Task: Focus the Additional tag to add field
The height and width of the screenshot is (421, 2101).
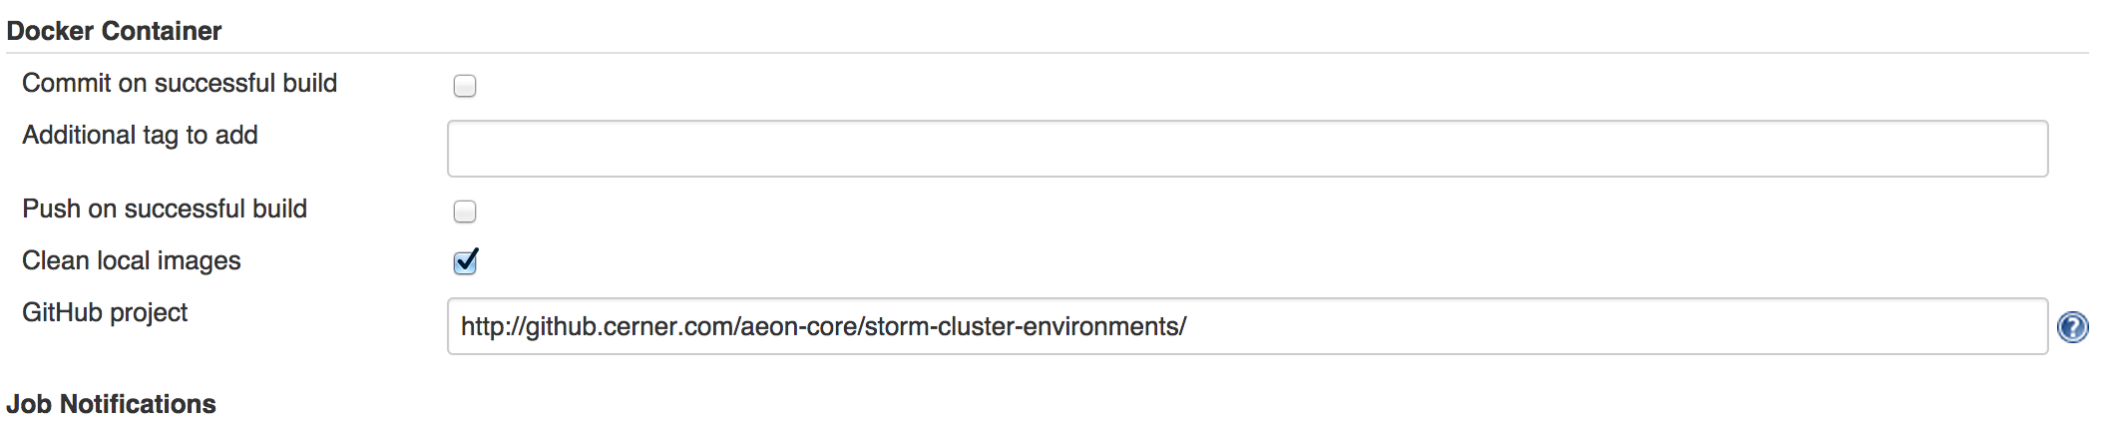Action: click(x=1247, y=149)
